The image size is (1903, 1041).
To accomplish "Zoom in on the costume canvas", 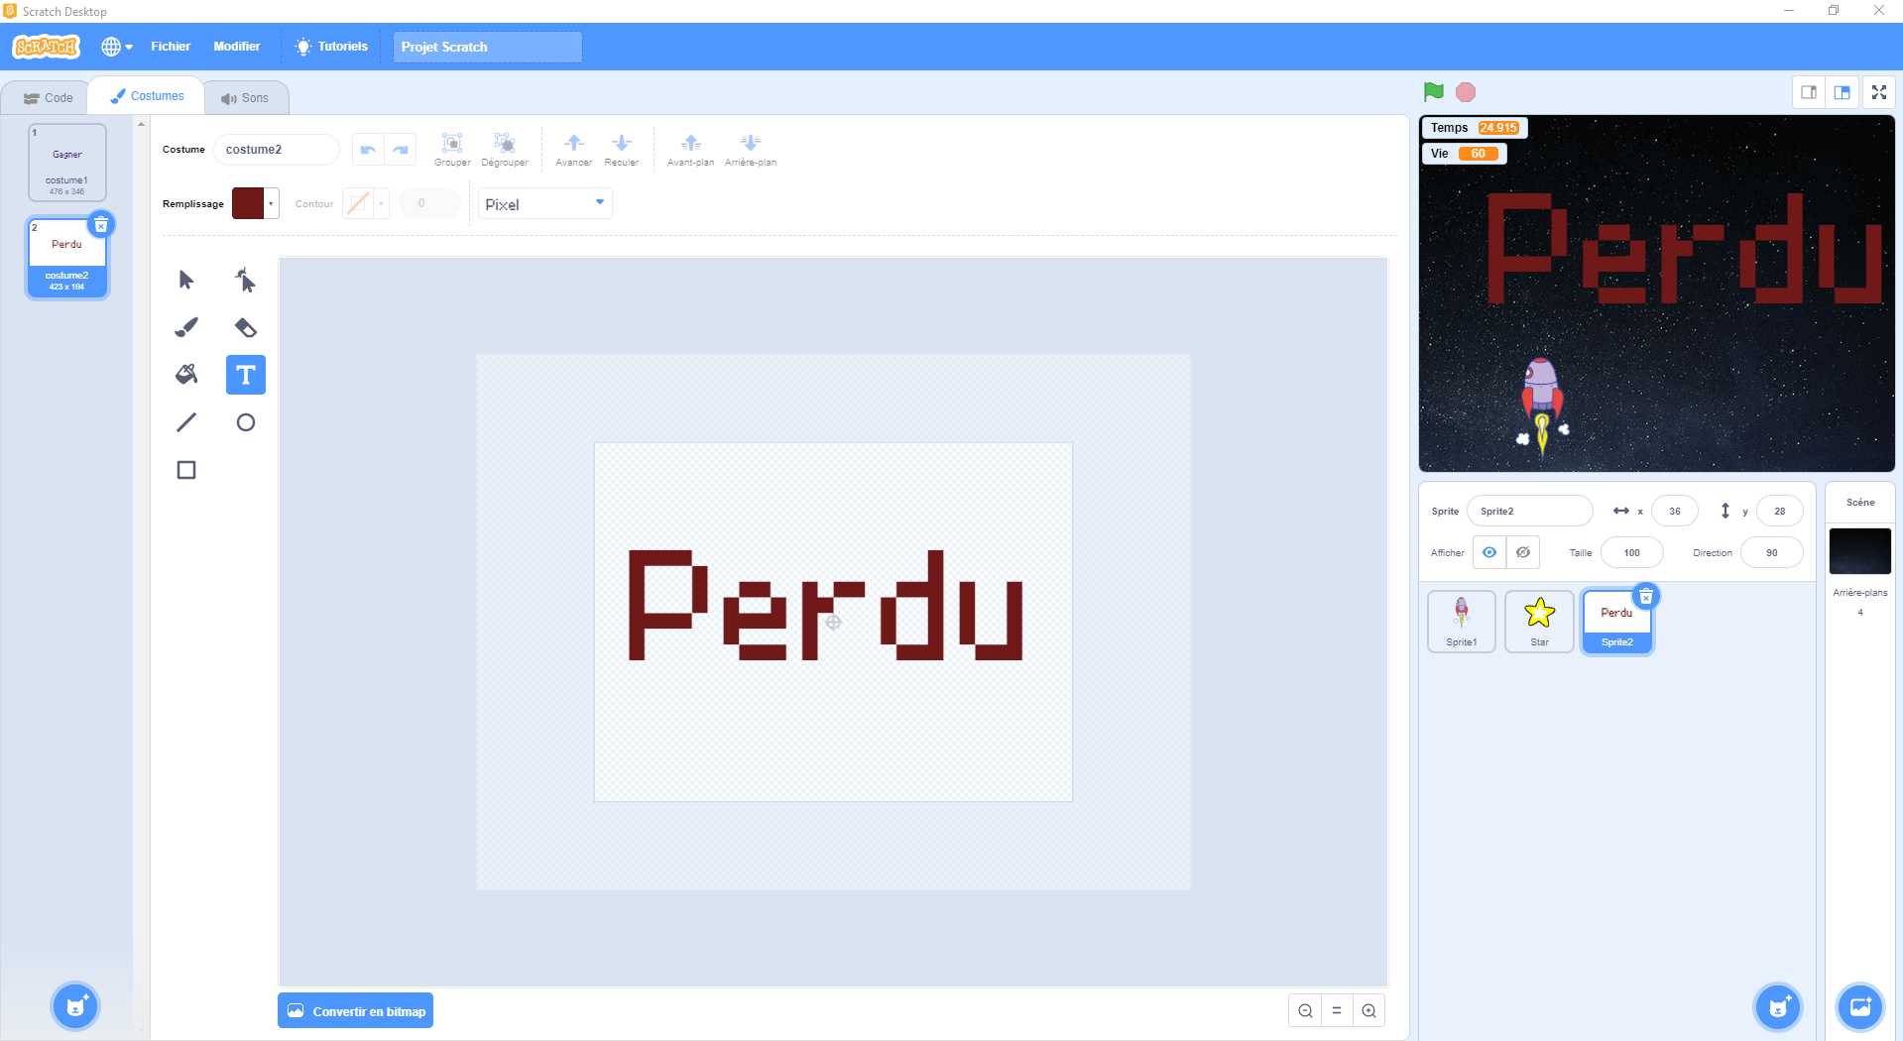I will (1368, 1010).
